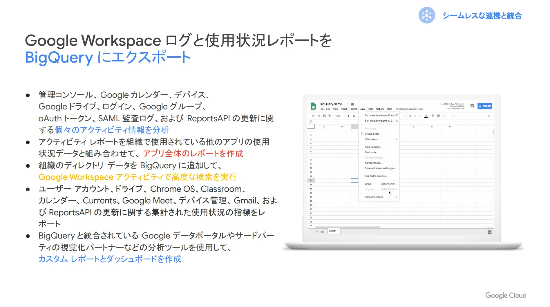
Task: Expand the Data connections submenu
Action: (397, 197)
